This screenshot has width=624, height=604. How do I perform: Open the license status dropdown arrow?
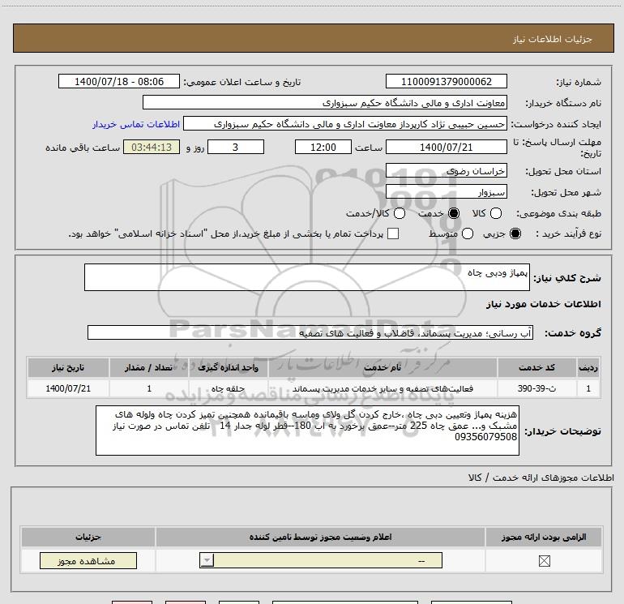207,560
